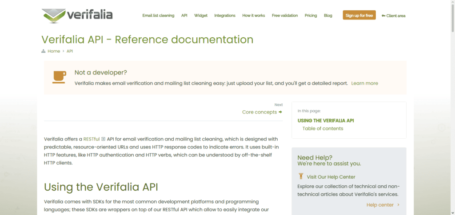The height and width of the screenshot is (215, 455).
Task: Click the person icon near Help Center
Action: (x=301, y=176)
